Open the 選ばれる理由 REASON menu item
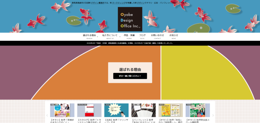 (x=89, y=37)
